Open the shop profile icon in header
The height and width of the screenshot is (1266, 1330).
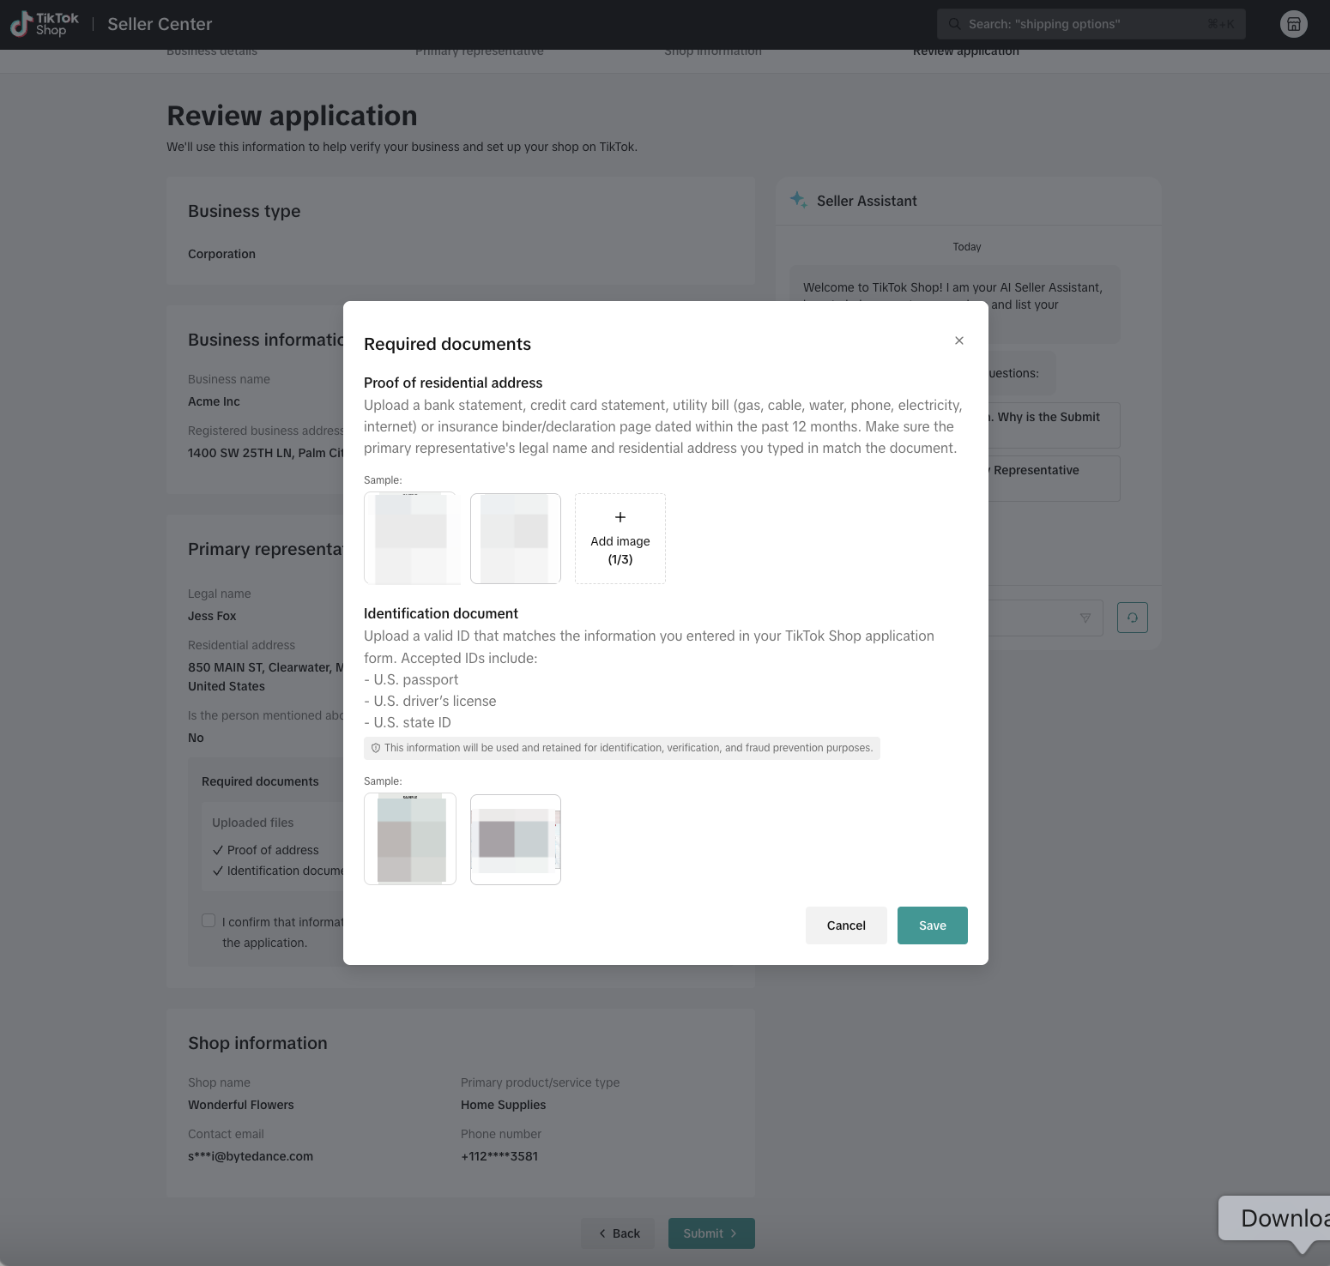tap(1293, 24)
